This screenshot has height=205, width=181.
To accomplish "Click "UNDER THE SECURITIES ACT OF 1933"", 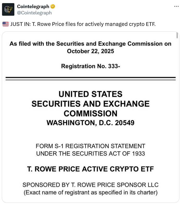I will click(90, 153).
